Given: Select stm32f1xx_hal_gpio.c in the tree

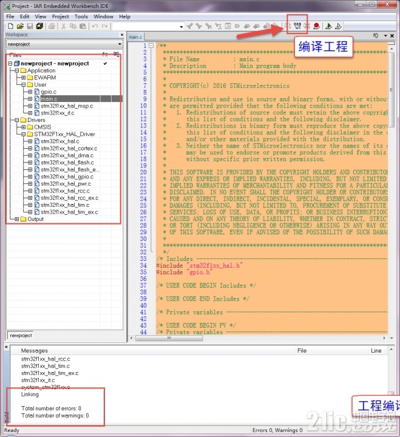Looking at the screenshot, I should click(x=67, y=177).
